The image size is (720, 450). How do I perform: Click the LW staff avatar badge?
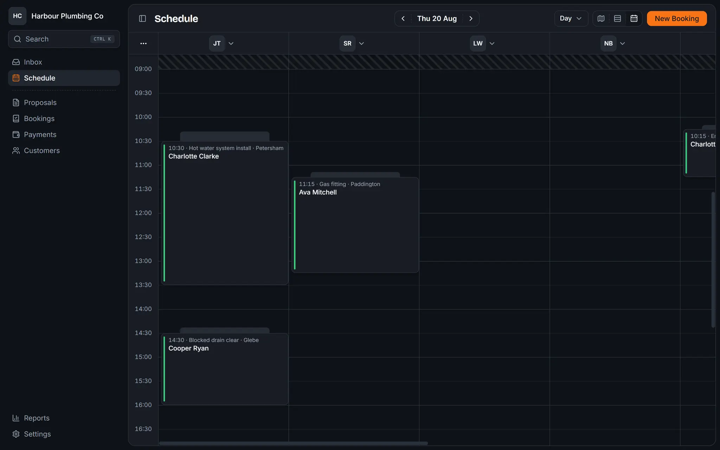coord(478,44)
